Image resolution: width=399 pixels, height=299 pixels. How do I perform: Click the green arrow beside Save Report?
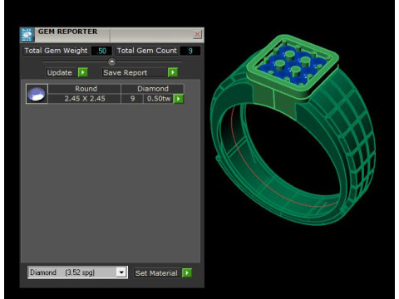pyautogui.click(x=173, y=72)
